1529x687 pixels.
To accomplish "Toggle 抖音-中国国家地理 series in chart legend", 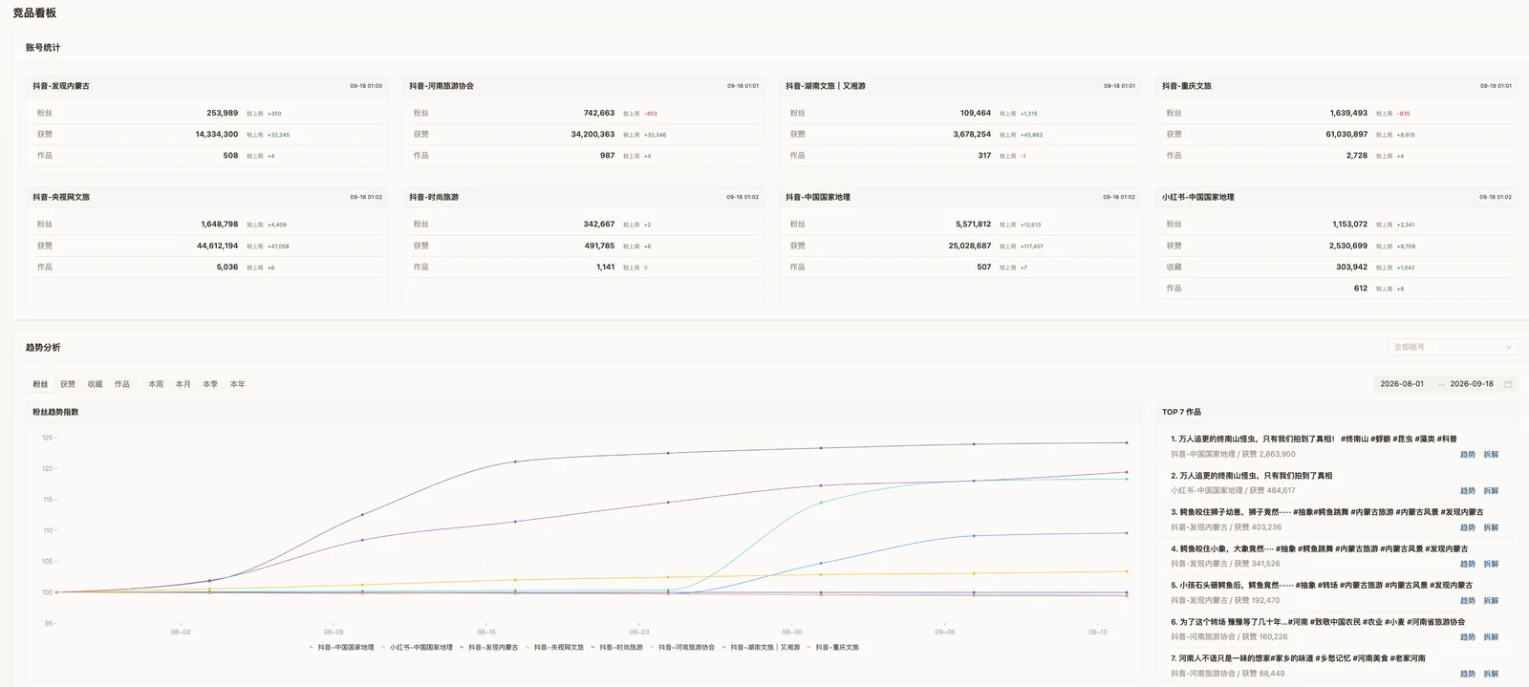I will pyautogui.click(x=342, y=648).
